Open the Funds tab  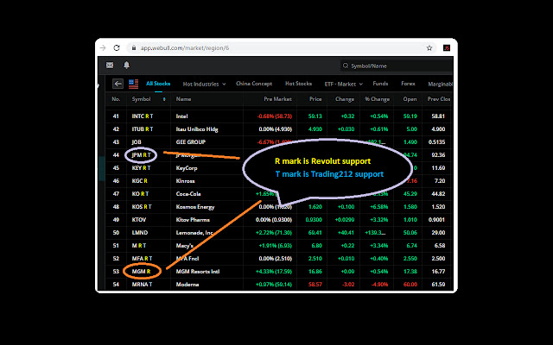pyautogui.click(x=380, y=84)
